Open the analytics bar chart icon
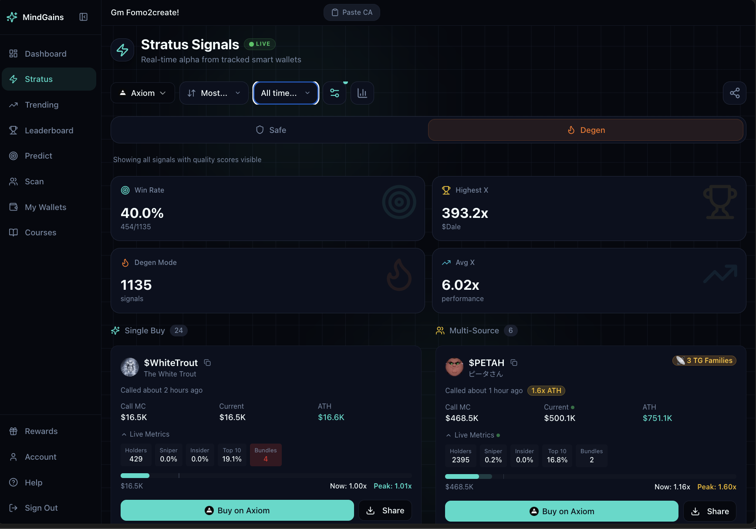756x529 pixels. click(x=362, y=93)
